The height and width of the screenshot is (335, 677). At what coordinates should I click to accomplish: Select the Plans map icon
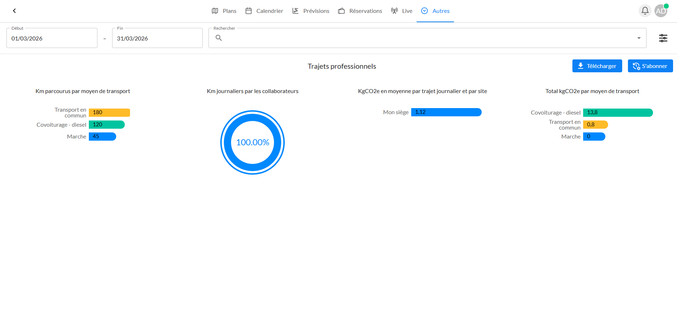(x=215, y=11)
